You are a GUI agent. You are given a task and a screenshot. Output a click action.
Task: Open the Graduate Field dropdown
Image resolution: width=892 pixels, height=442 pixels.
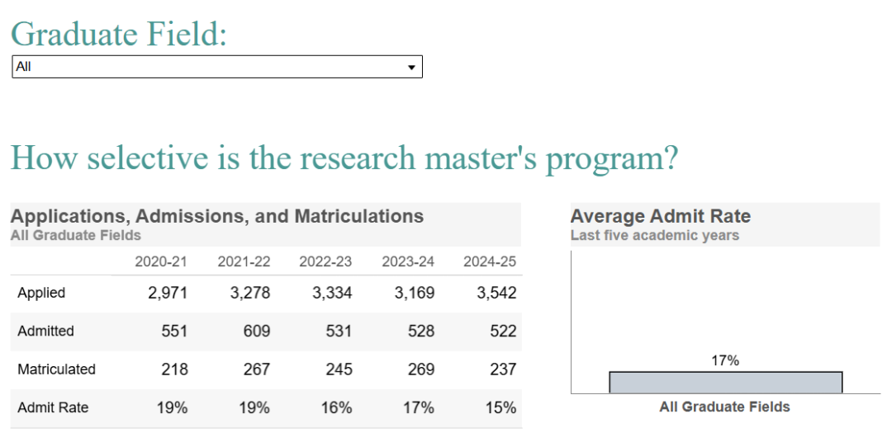216,67
